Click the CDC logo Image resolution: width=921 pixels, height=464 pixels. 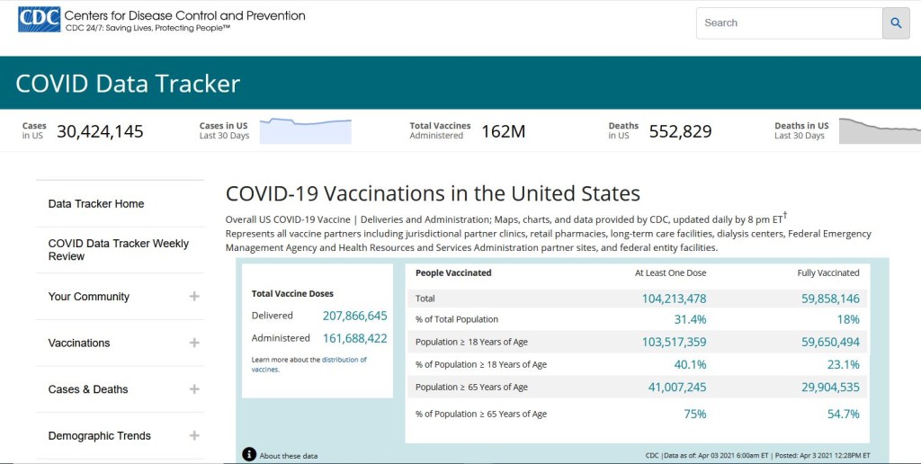click(39, 20)
